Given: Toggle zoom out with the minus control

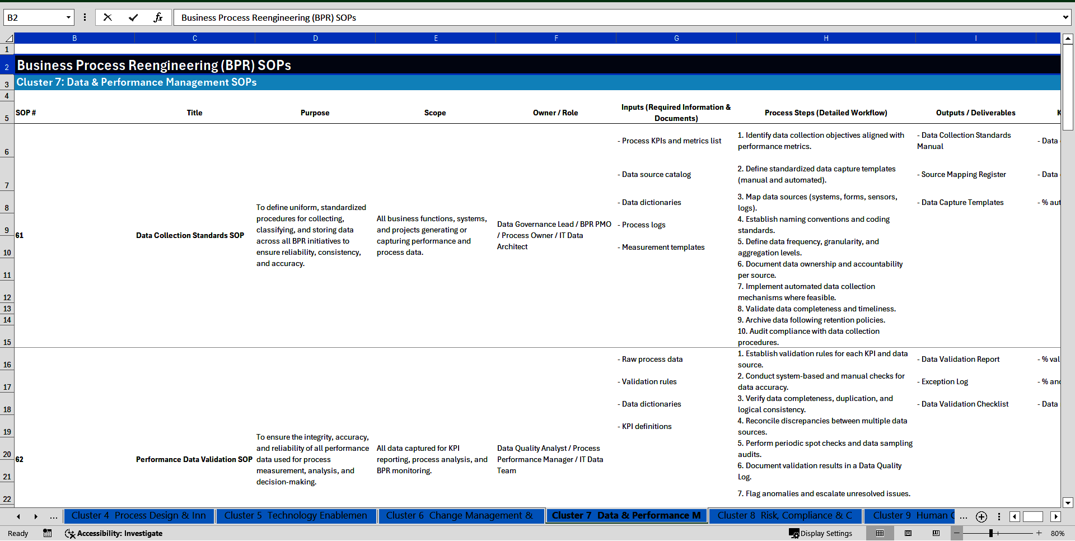Looking at the screenshot, I should pyautogui.click(x=956, y=533).
